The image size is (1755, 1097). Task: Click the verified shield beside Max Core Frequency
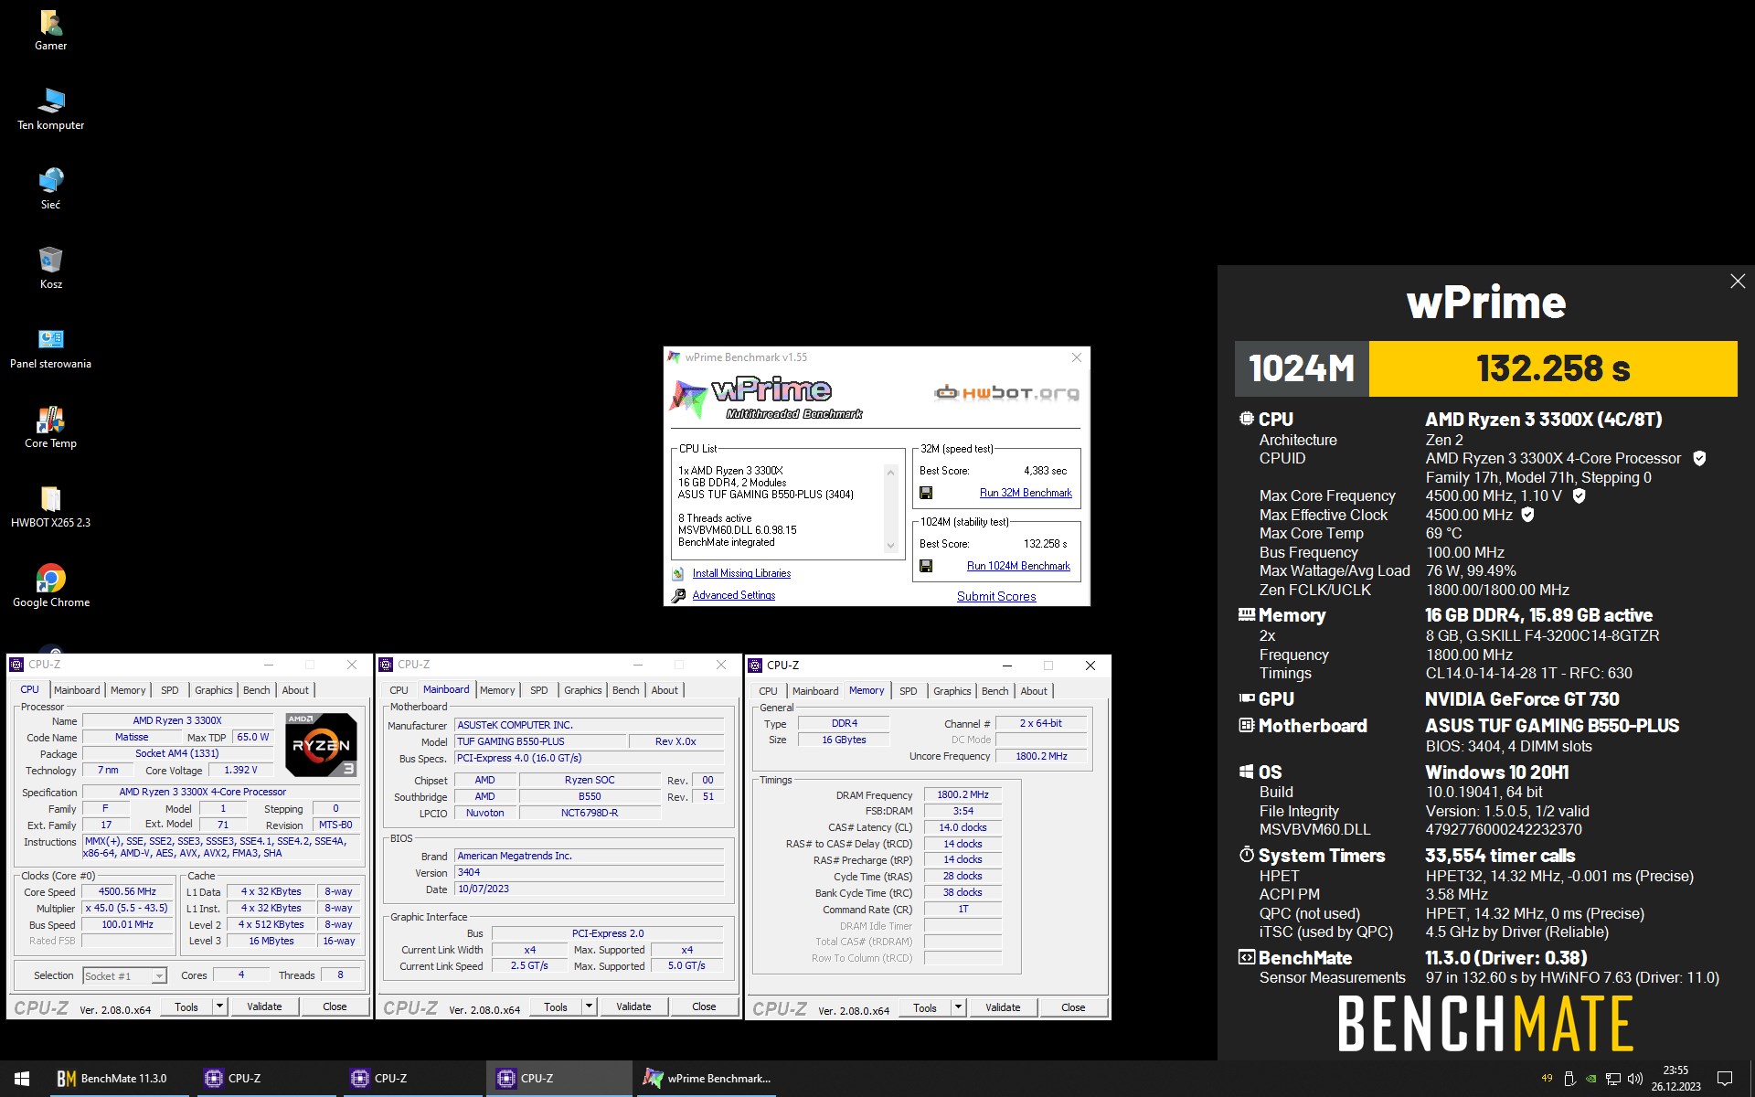click(x=1579, y=495)
